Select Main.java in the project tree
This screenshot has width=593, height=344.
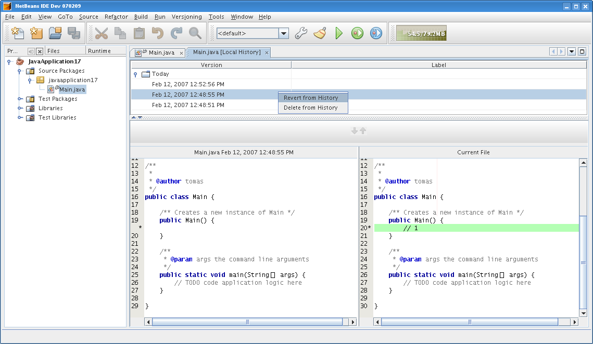pyautogui.click(x=72, y=89)
